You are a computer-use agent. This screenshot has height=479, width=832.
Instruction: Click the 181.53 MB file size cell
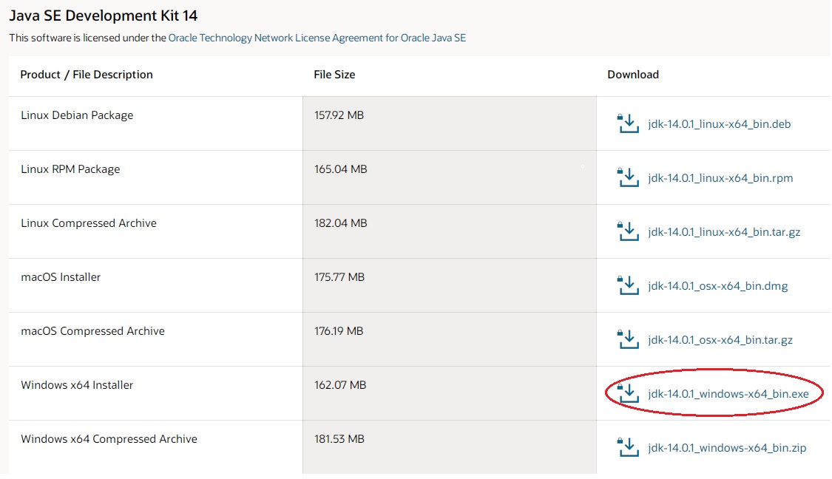pyautogui.click(x=450, y=447)
